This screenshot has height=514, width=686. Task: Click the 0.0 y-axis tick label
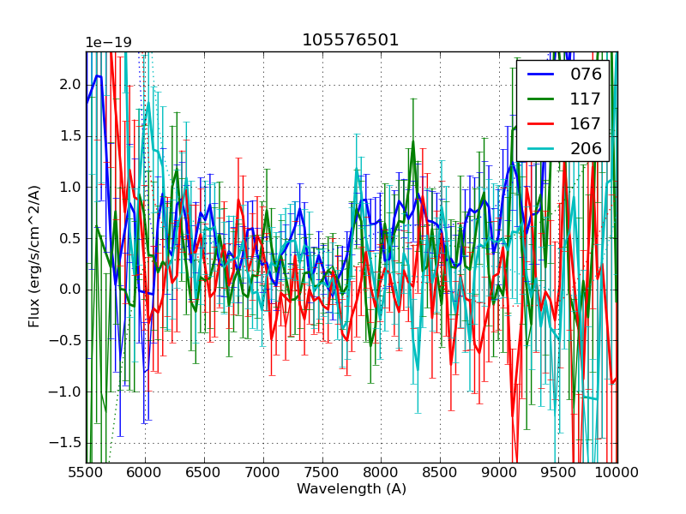pyautogui.click(x=69, y=290)
